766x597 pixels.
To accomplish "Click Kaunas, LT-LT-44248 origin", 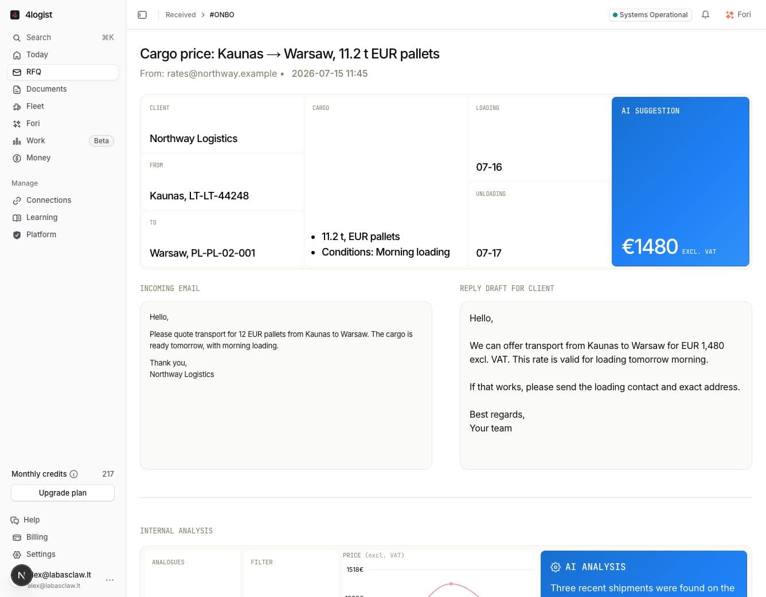I will click(x=199, y=196).
